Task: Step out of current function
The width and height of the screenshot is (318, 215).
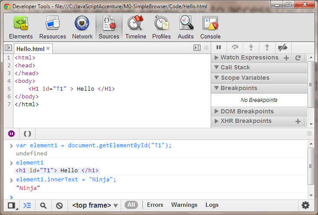Action: [x=267, y=47]
